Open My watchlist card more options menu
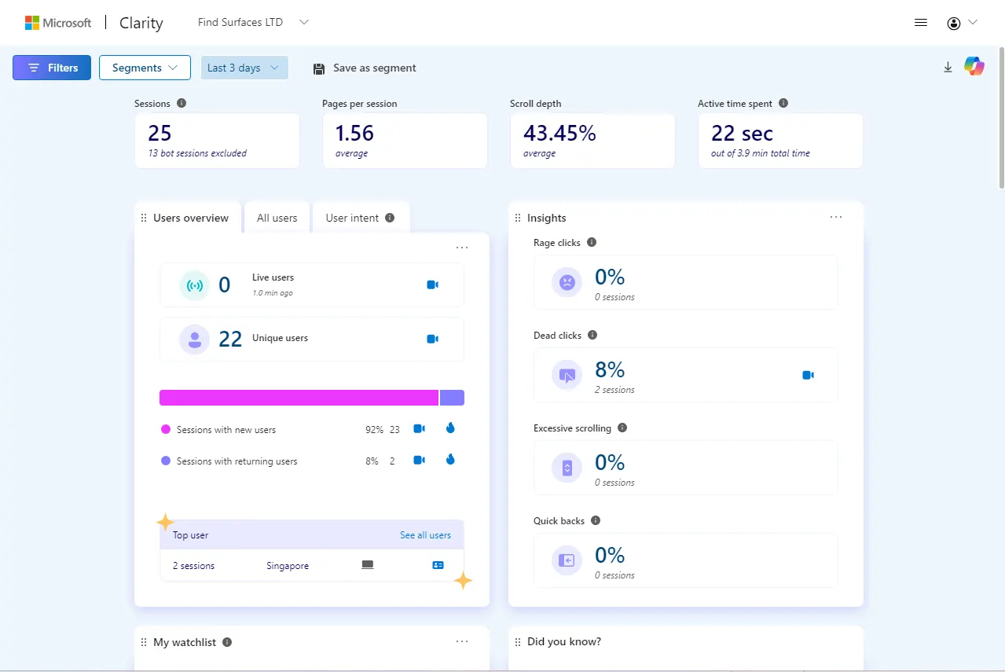Image resolution: width=1005 pixels, height=672 pixels. [x=462, y=641]
